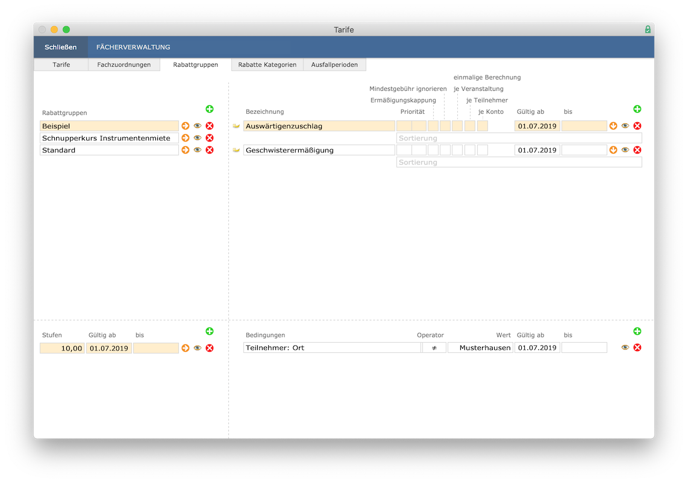This screenshot has width=688, height=483.
Task: Check Mindestgebühr ignorieren for Auswärtigenzuschlag
Action: coord(445,126)
